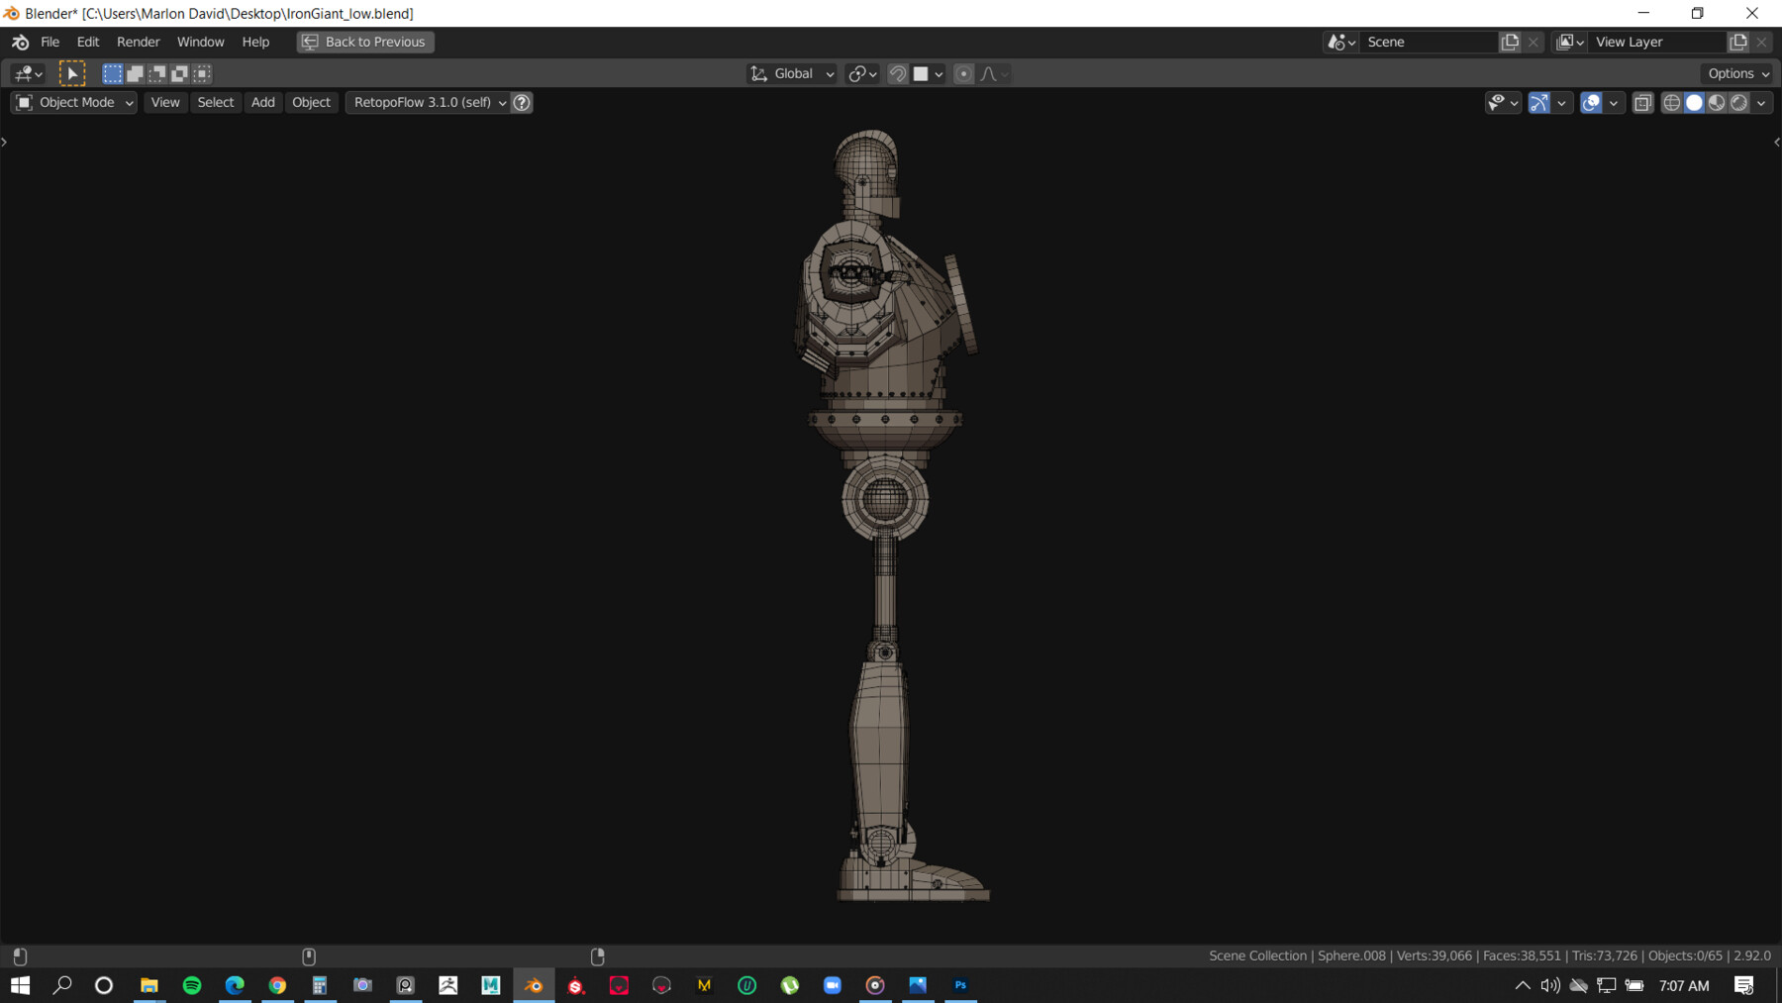Click the add view layer icon

[x=1738, y=42]
